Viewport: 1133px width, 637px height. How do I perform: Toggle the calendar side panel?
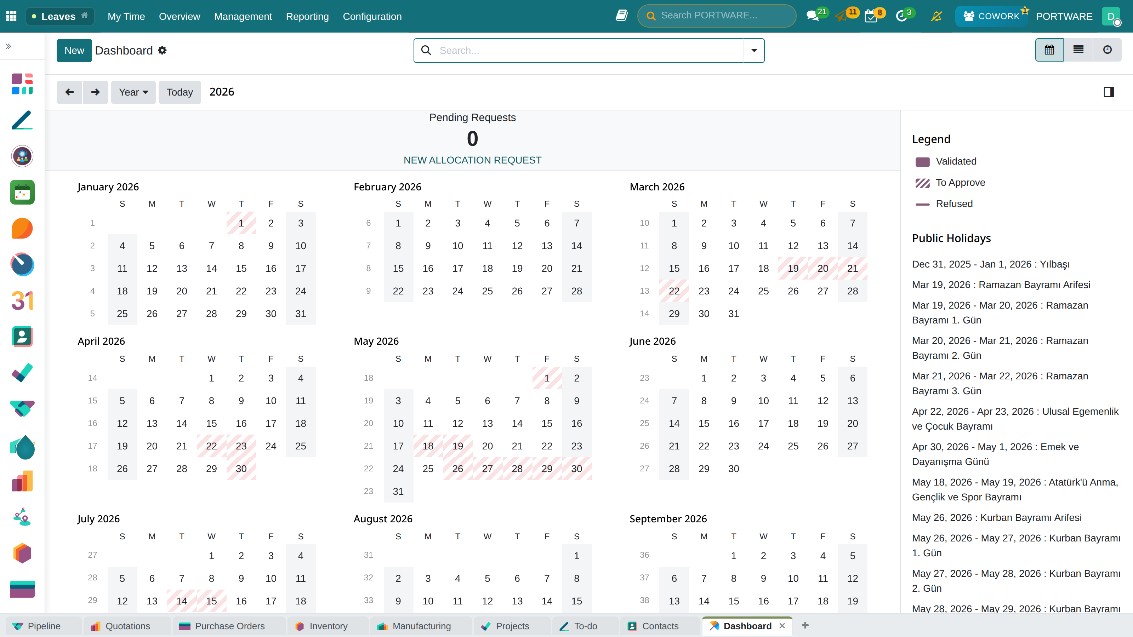pos(1109,92)
